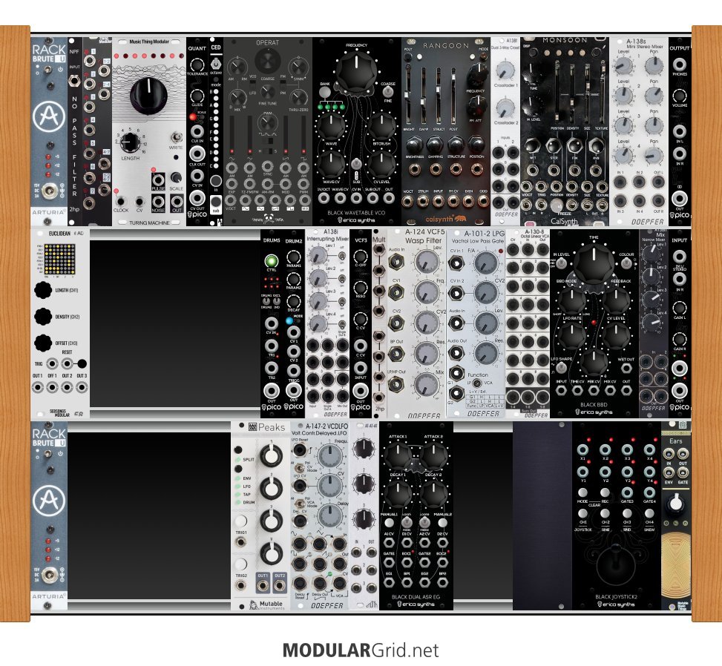Click the Monsoon FREEZE button
The height and width of the screenshot is (666, 722).
pos(557,205)
